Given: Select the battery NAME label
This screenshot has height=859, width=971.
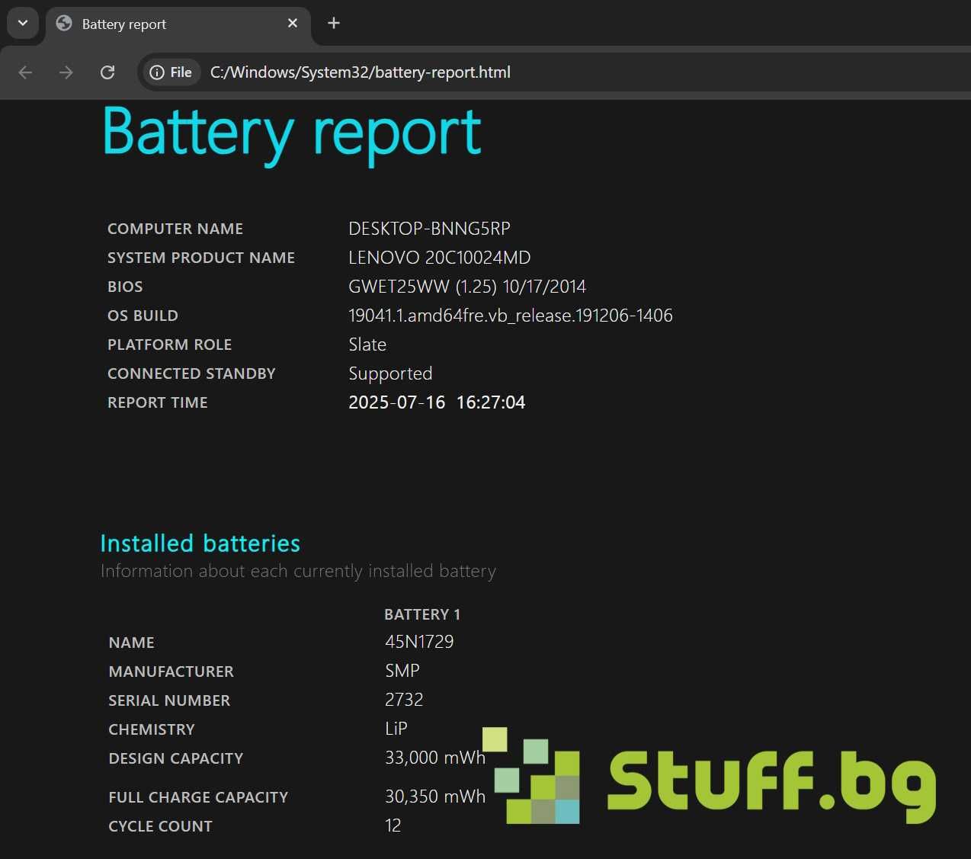Looking at the screenshot, I should 131,643.
